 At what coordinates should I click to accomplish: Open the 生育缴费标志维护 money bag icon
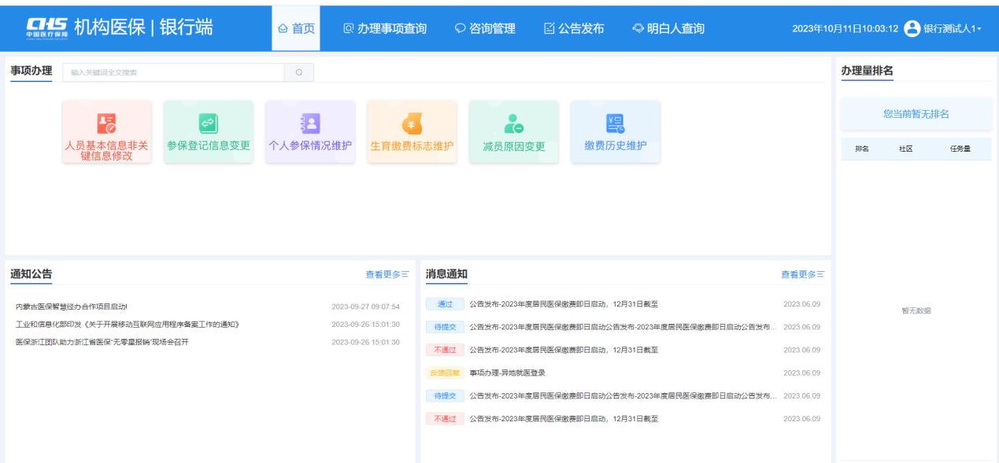[412, 123]
